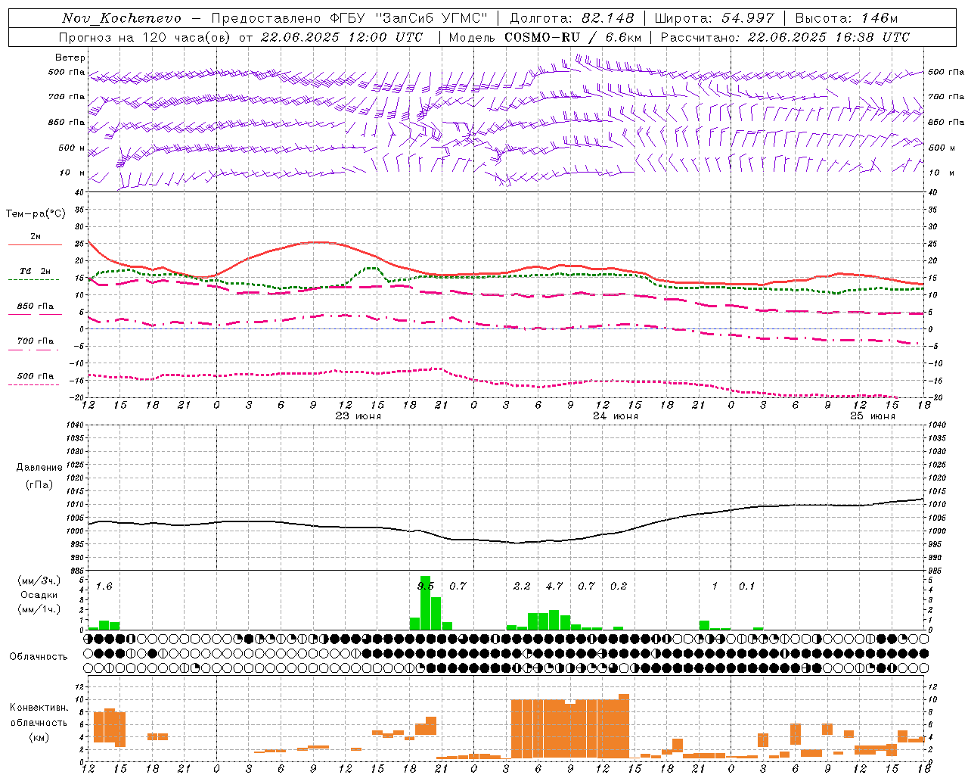Click the 500 гПа temperature legend entry
968x775 pixels.
(x=35, y=376)
